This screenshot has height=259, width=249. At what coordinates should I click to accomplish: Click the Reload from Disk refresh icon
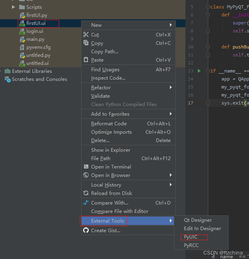pyautogui.click(x=86, y=193)
